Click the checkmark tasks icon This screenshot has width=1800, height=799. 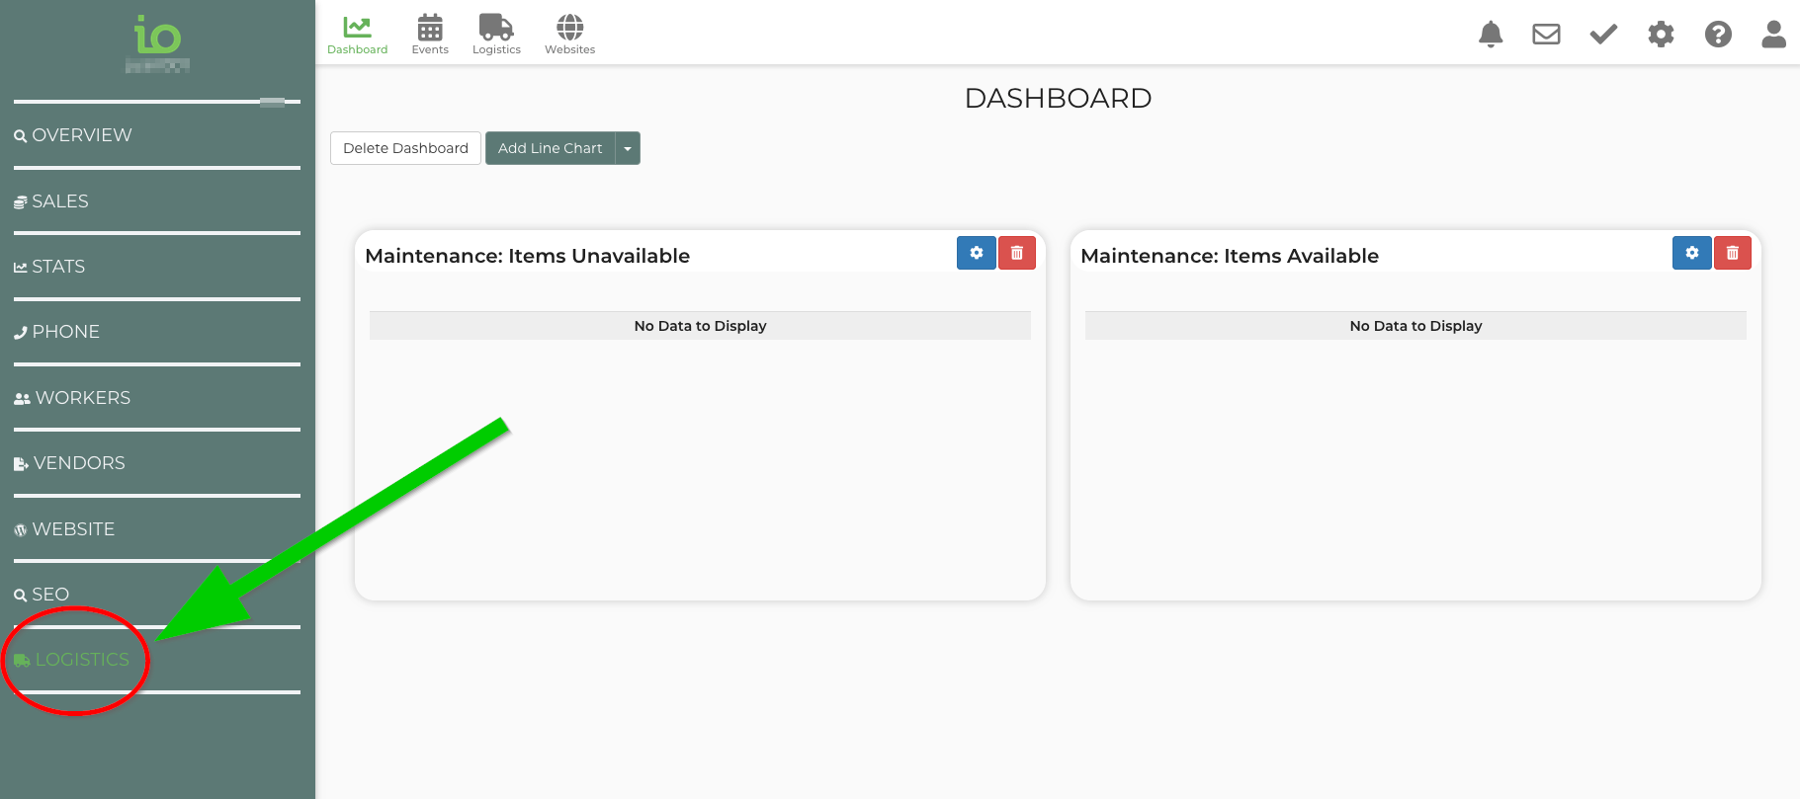point(1603,35)
